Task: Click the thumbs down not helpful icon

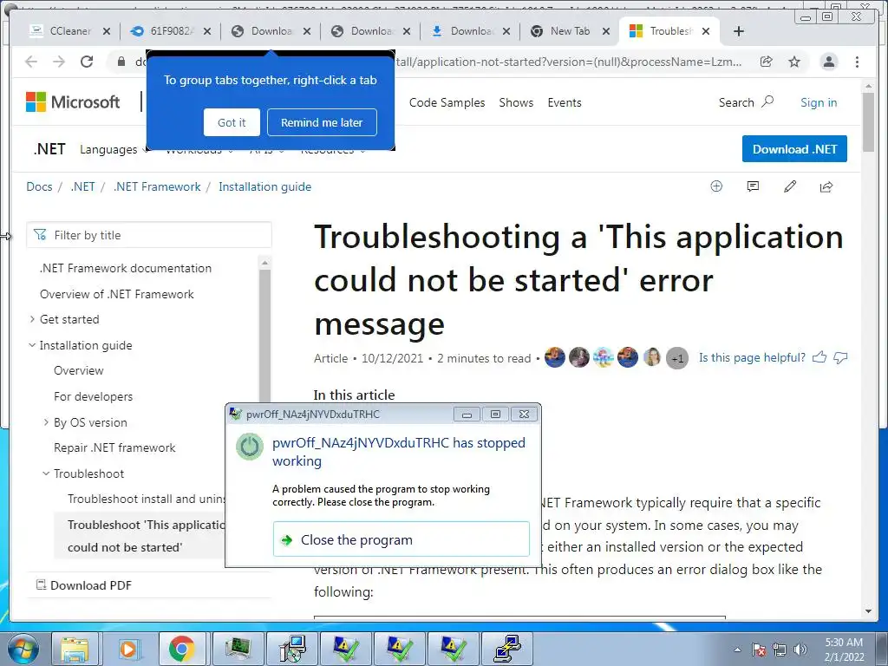Action: [x=841, y=357]
